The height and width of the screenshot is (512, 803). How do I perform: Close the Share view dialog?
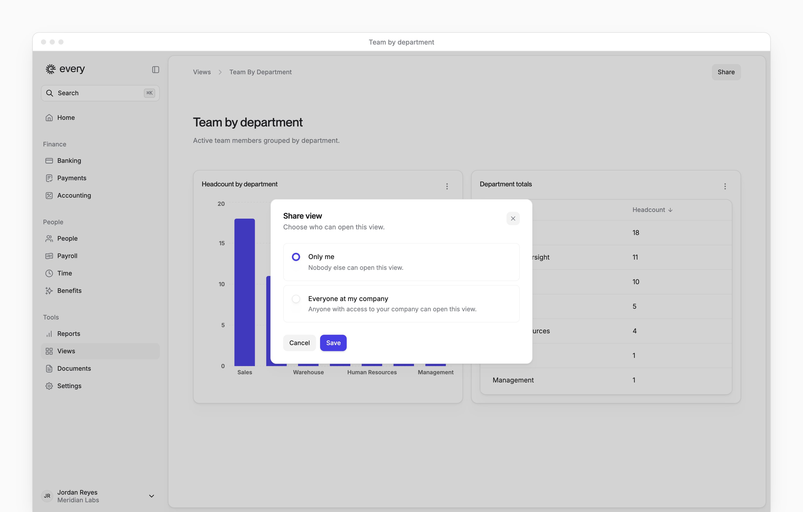pos(513,219)
